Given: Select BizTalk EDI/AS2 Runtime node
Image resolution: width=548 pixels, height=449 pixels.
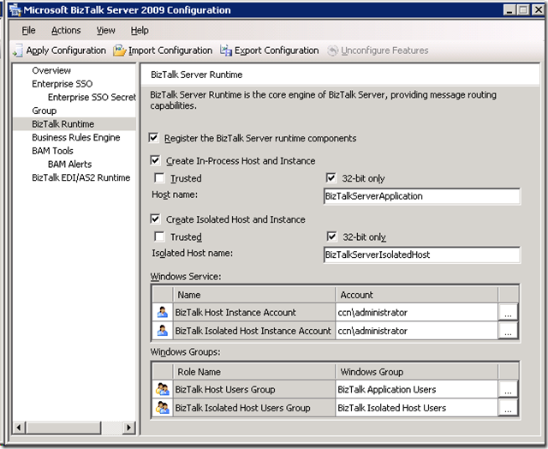Looking at the screenshot, I should 81,177.
